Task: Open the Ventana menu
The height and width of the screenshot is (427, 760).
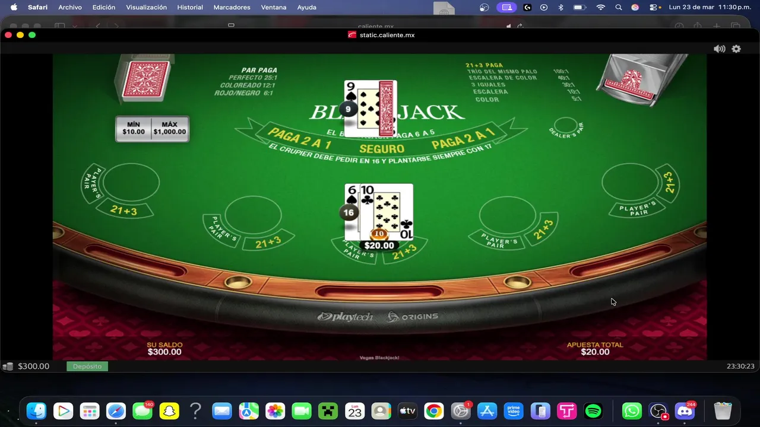Action: [x=274, y=7]
